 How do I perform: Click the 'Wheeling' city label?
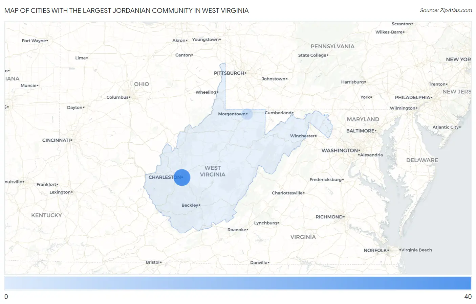coord(206,92)
